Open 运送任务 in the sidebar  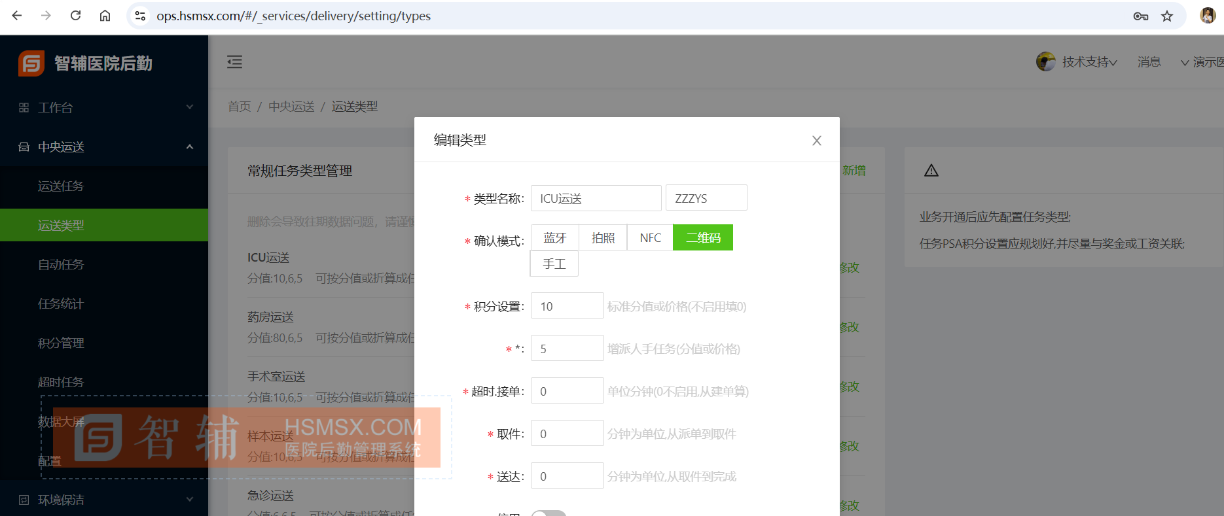pyautogui.click(x=61, y=186)
